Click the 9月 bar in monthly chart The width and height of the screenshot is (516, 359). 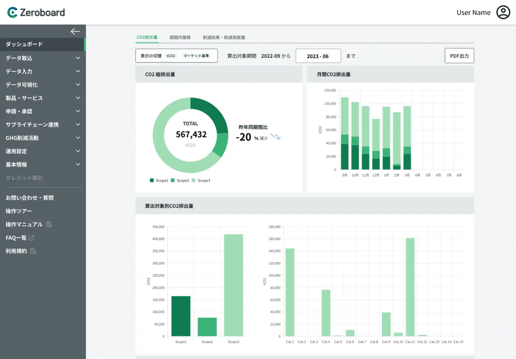[345, 133]
